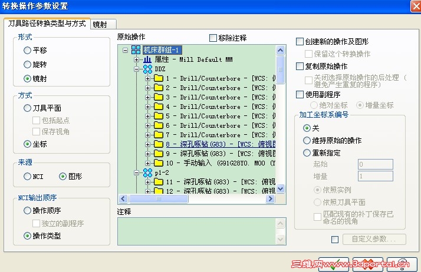Select row '12 - 深孔啄钻(G83)' text

click(221, 191)
